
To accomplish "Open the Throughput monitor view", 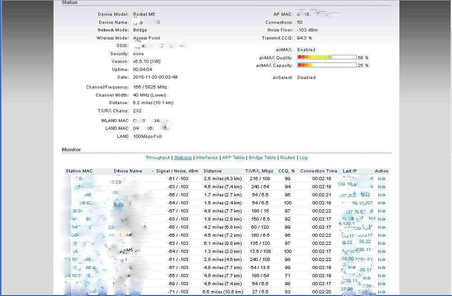I will (x=157, y=158).
